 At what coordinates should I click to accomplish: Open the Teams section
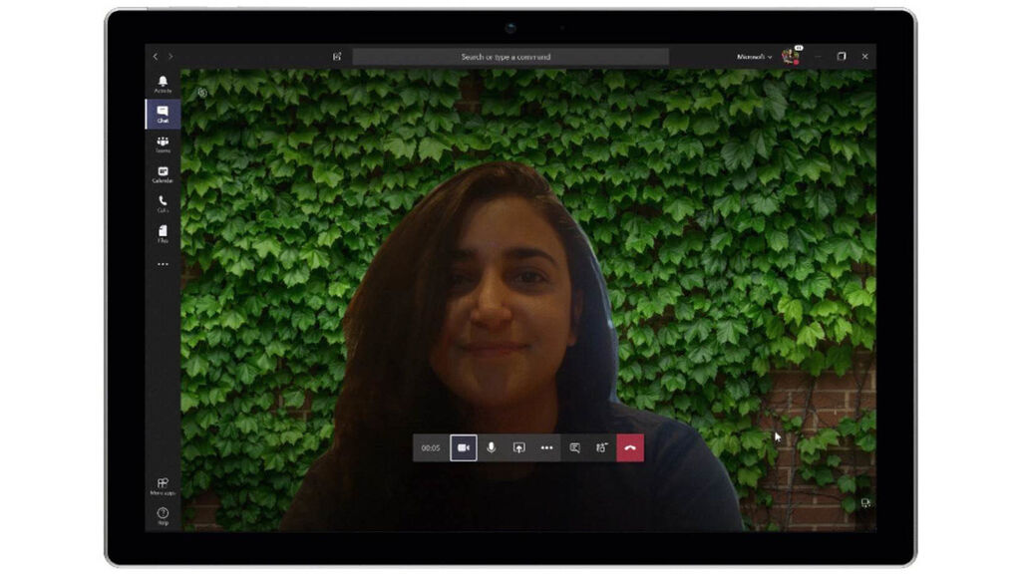pos(163,143)
